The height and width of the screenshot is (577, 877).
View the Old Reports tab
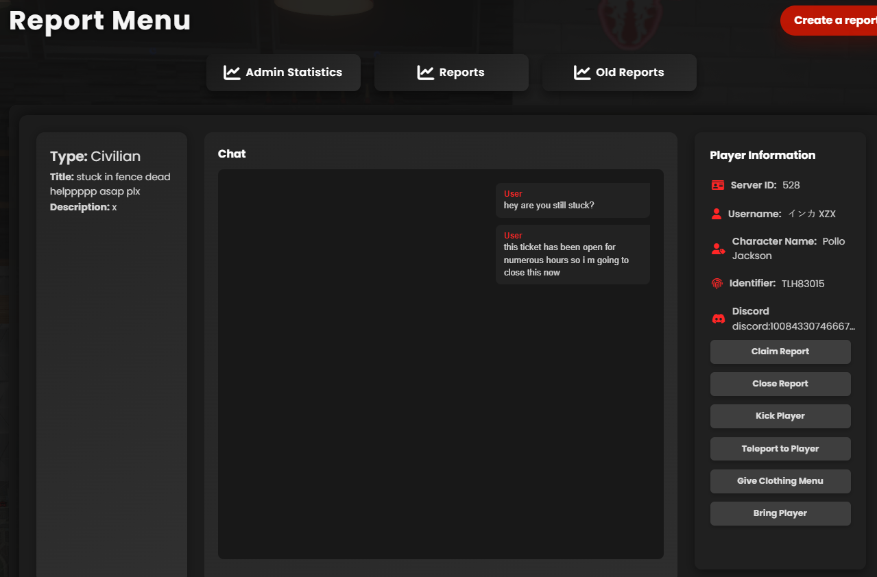(619, 73)
